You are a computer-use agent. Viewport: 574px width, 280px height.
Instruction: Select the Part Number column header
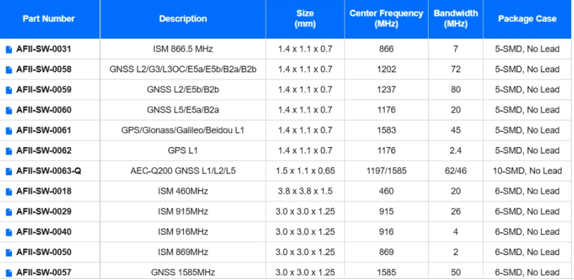click(x=48, y=19)
